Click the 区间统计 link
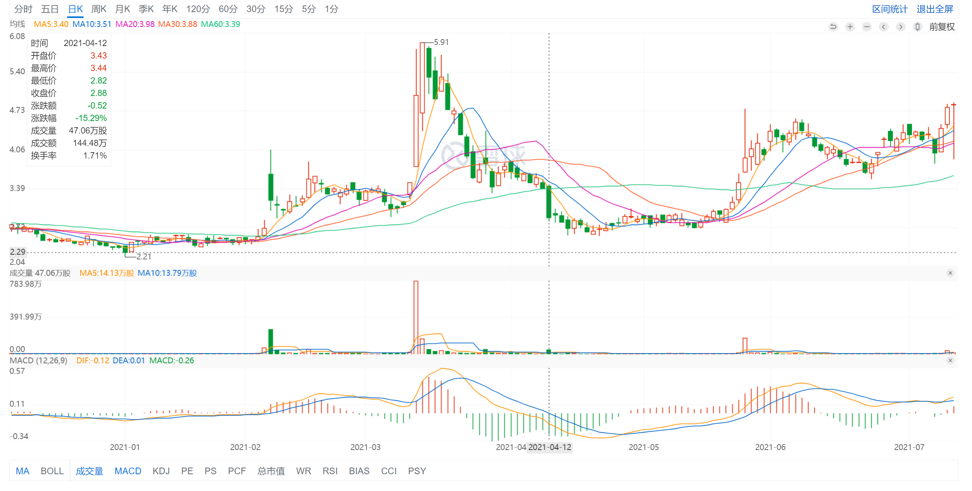 coord(890,9)
